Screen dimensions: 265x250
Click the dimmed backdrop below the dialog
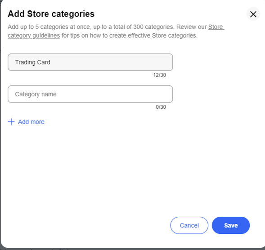tap(132, 249)
